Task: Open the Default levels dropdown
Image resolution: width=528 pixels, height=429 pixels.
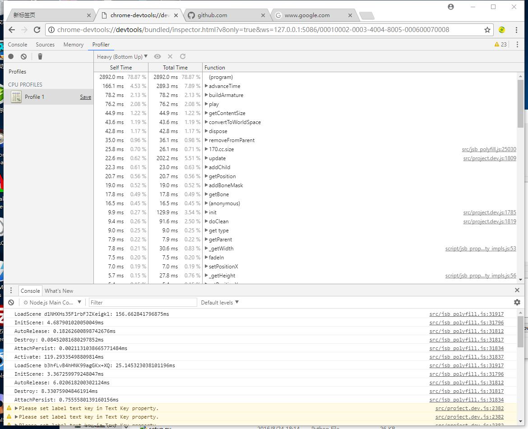Action: point(220,302)
